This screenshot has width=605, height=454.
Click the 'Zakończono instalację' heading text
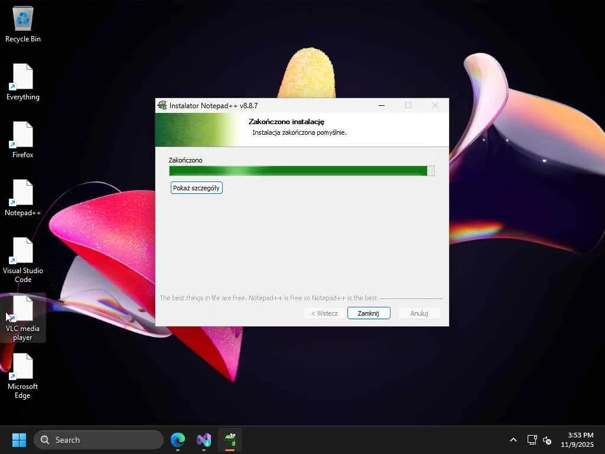(x=287, y=122)
